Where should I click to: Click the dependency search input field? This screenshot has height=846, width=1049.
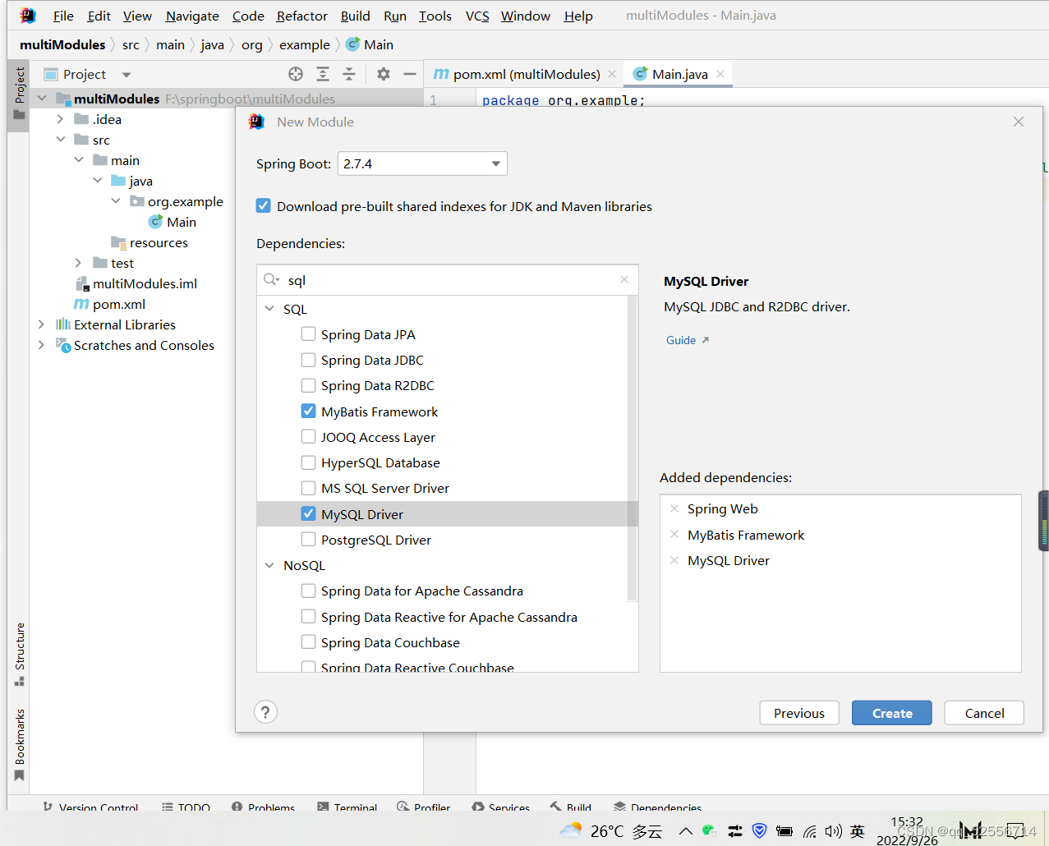[x=448, y=280]
